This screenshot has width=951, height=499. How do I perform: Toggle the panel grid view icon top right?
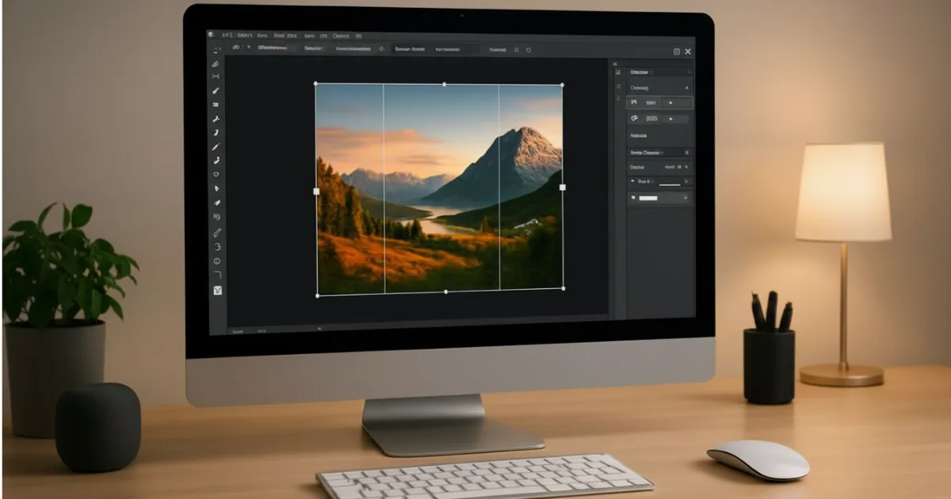pyautogui.click(x=675, y=51)
